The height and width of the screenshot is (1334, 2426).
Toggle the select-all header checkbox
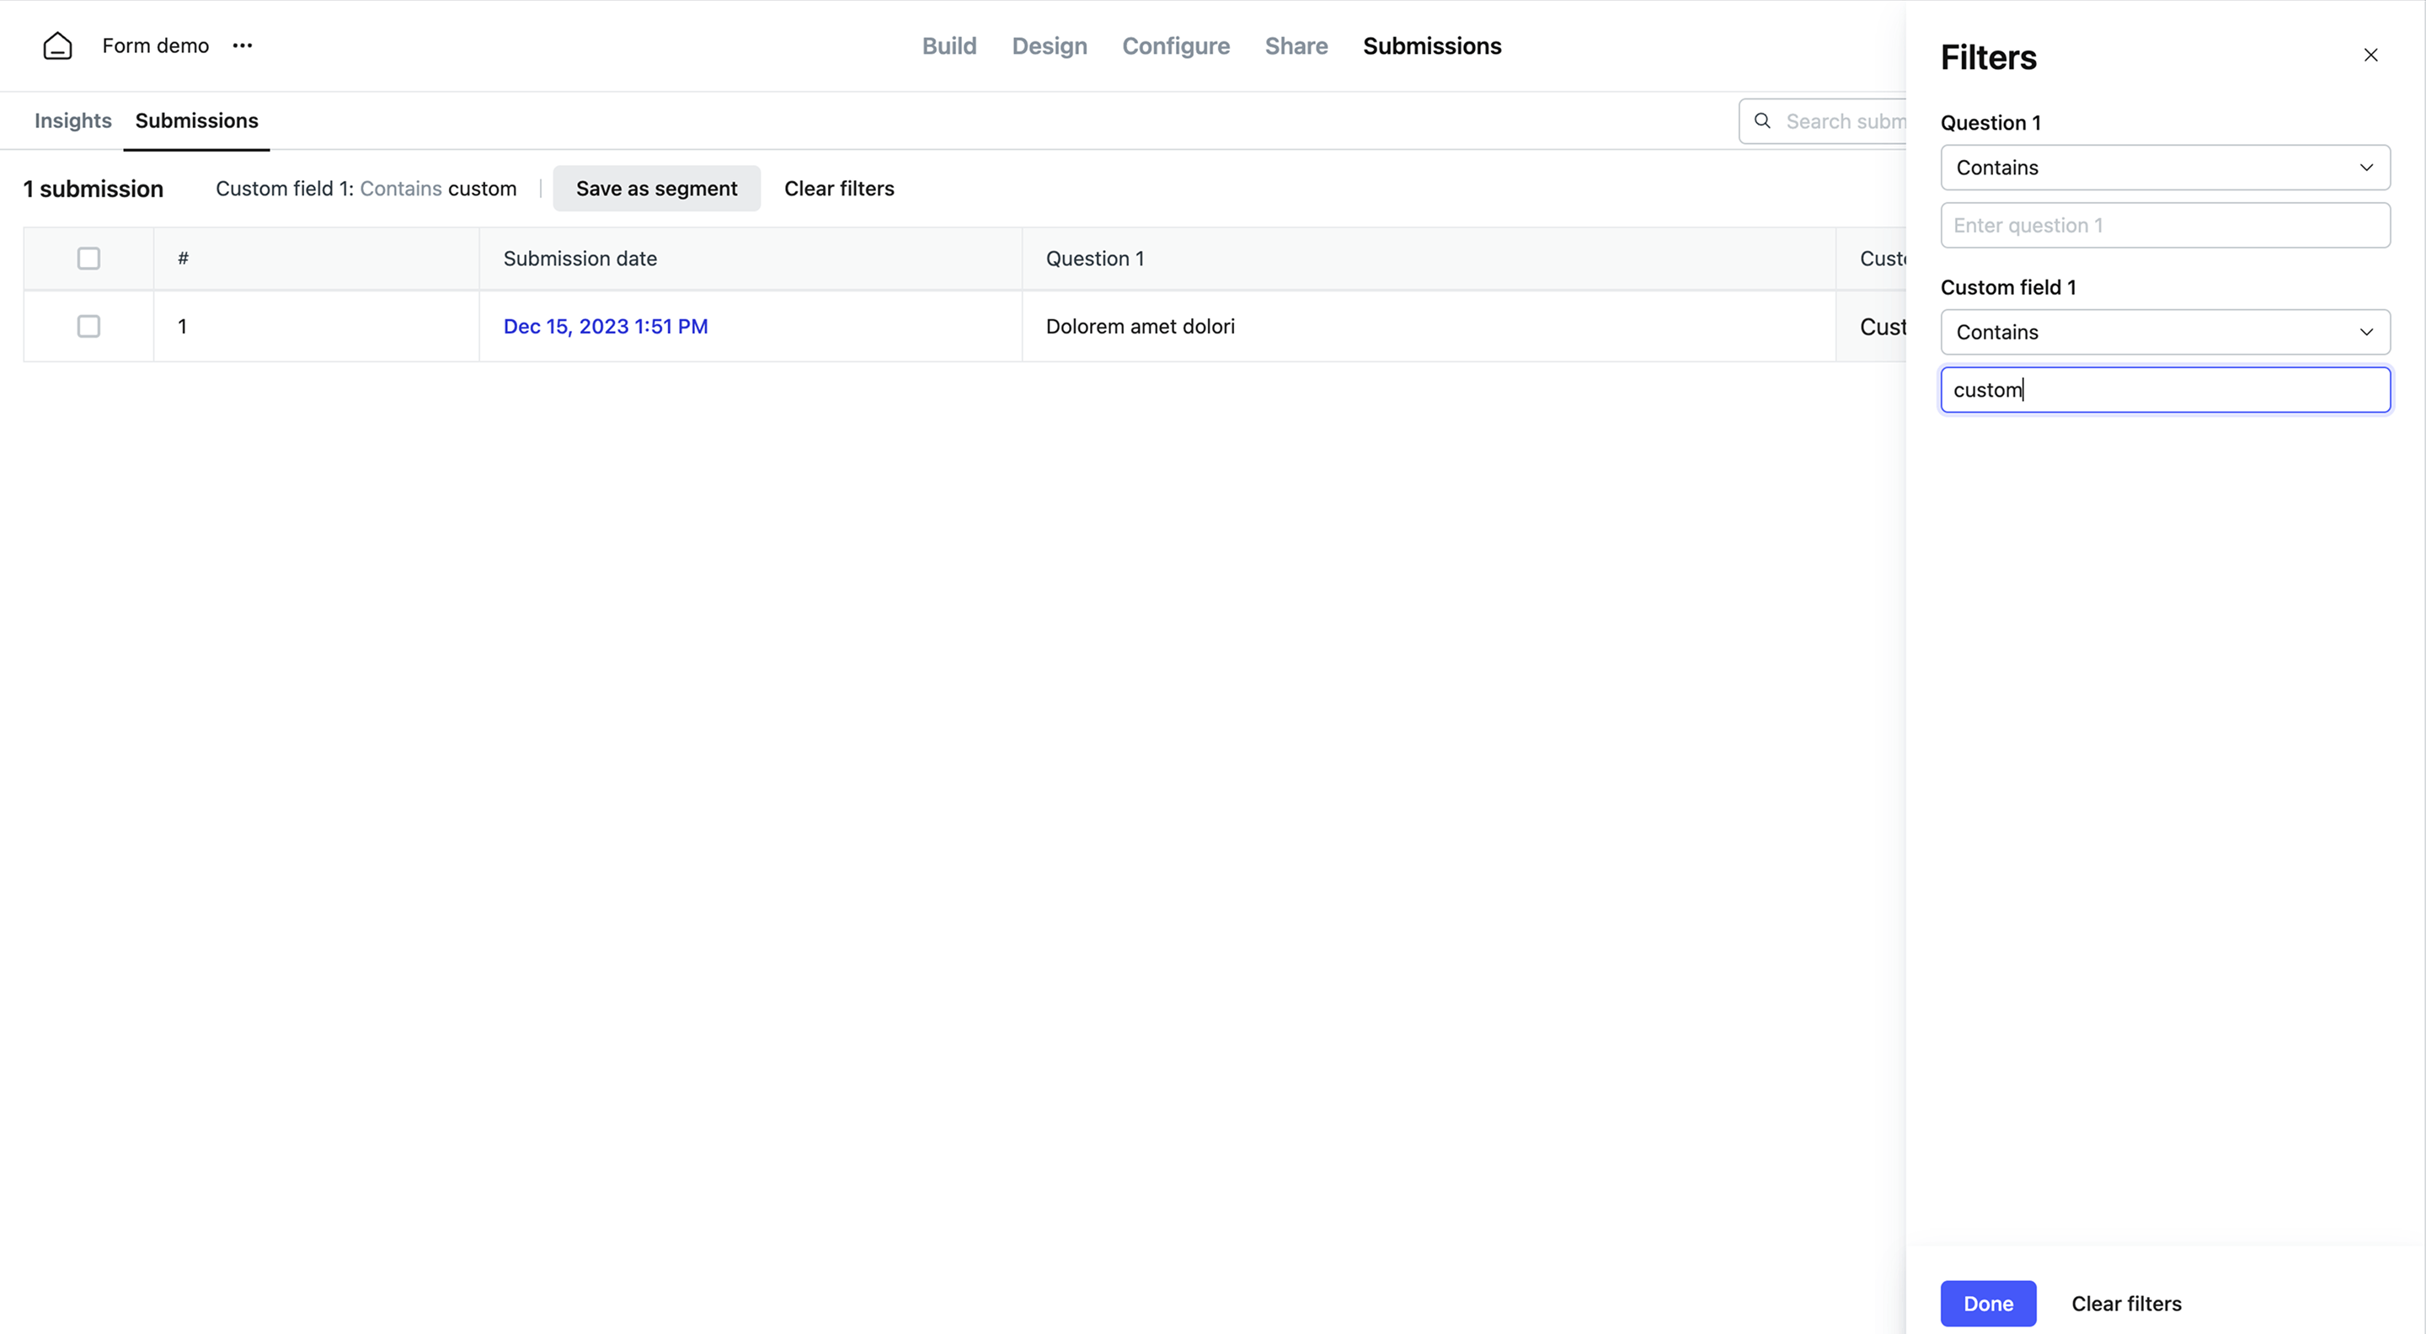tap(88, 258)
